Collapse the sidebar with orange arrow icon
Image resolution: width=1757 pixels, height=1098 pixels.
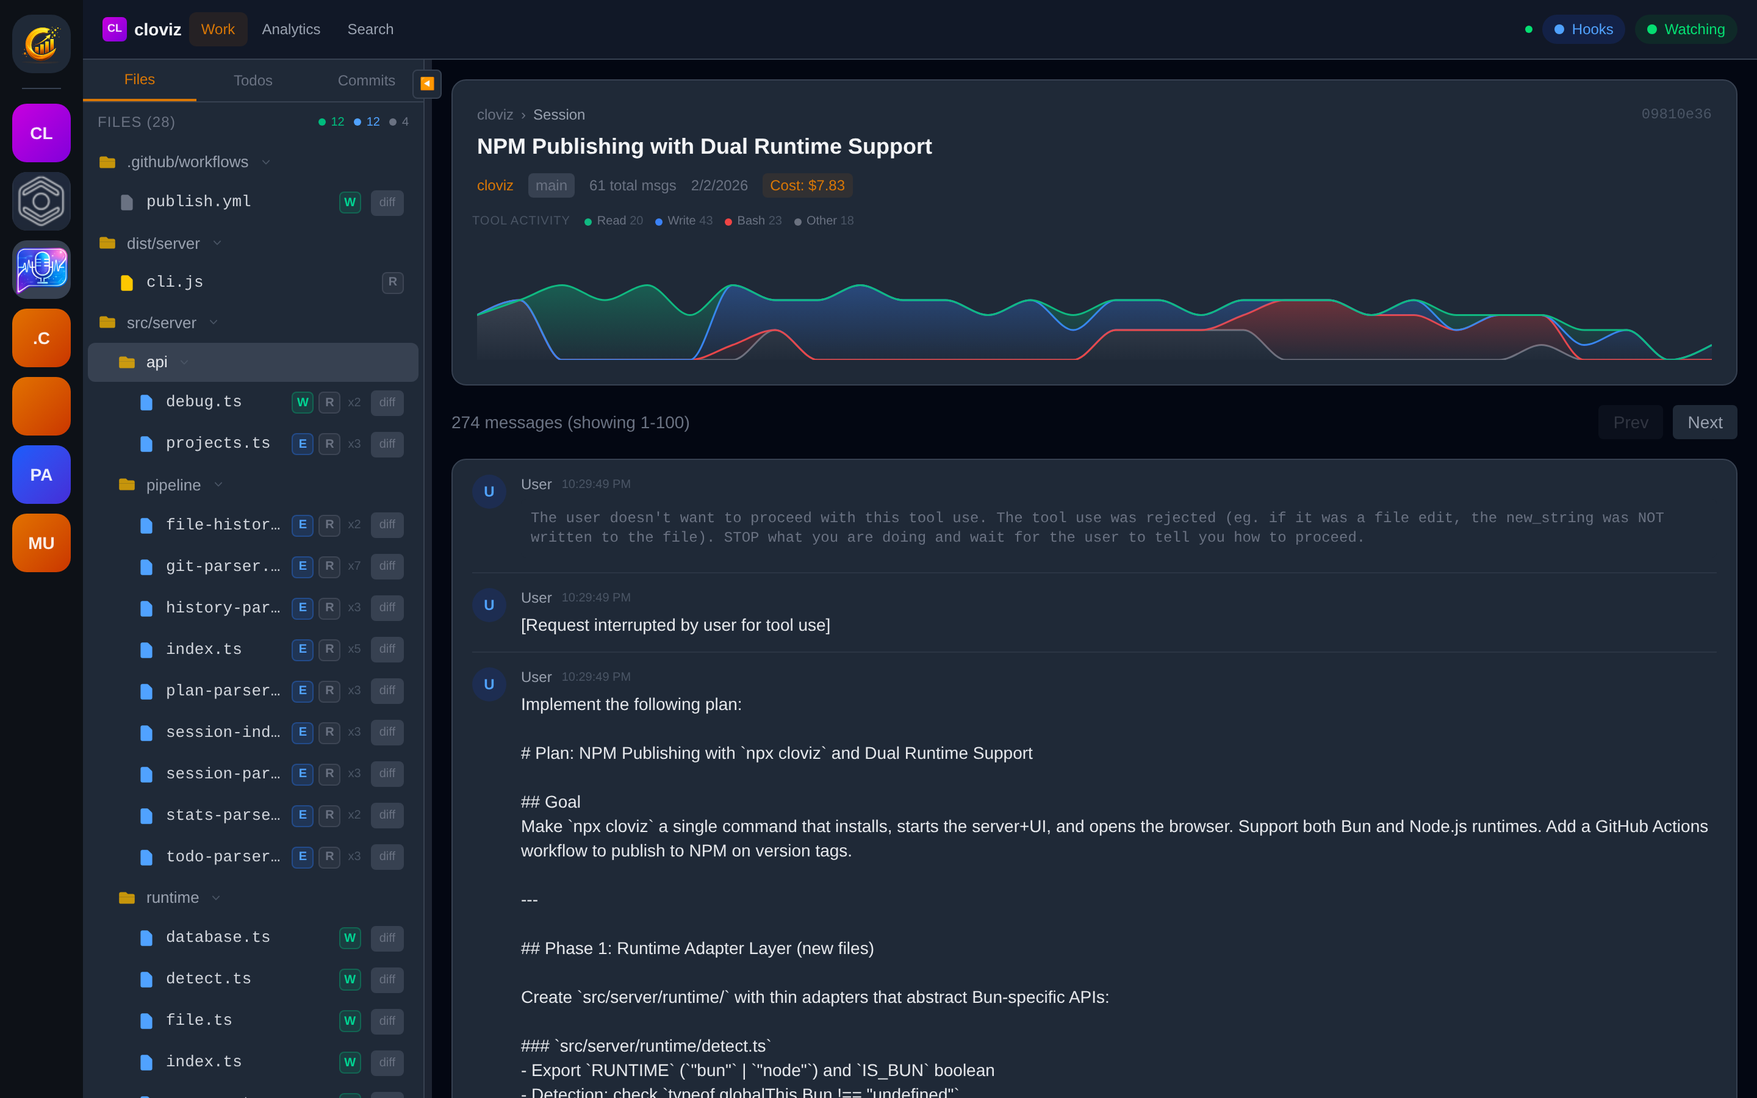pos(427,84)
